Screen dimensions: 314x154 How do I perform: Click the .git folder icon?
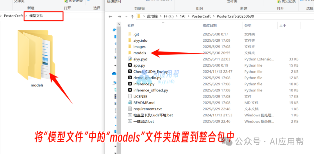[x=130, y=34]
